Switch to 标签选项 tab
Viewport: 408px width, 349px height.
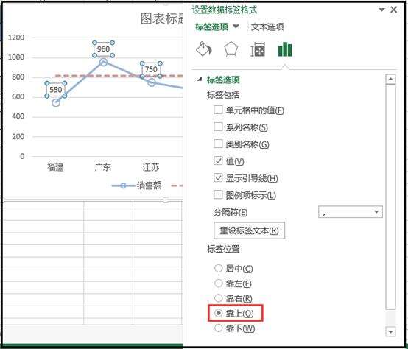pyautogui.click(x=212, y=27)
